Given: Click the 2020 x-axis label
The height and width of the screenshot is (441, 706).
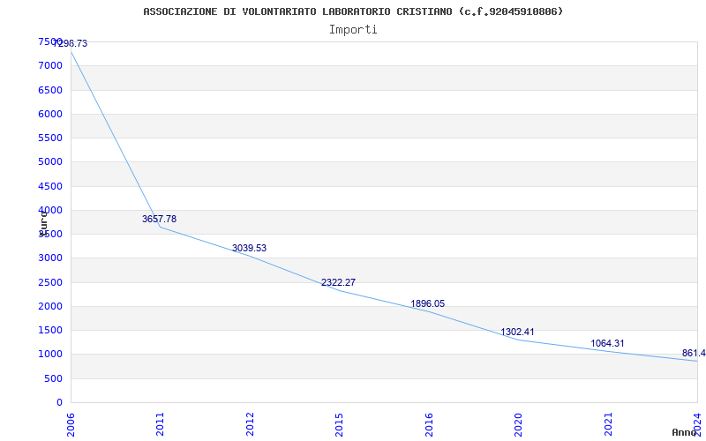Looking at the screenshot, I should click(x=518, y=424).
